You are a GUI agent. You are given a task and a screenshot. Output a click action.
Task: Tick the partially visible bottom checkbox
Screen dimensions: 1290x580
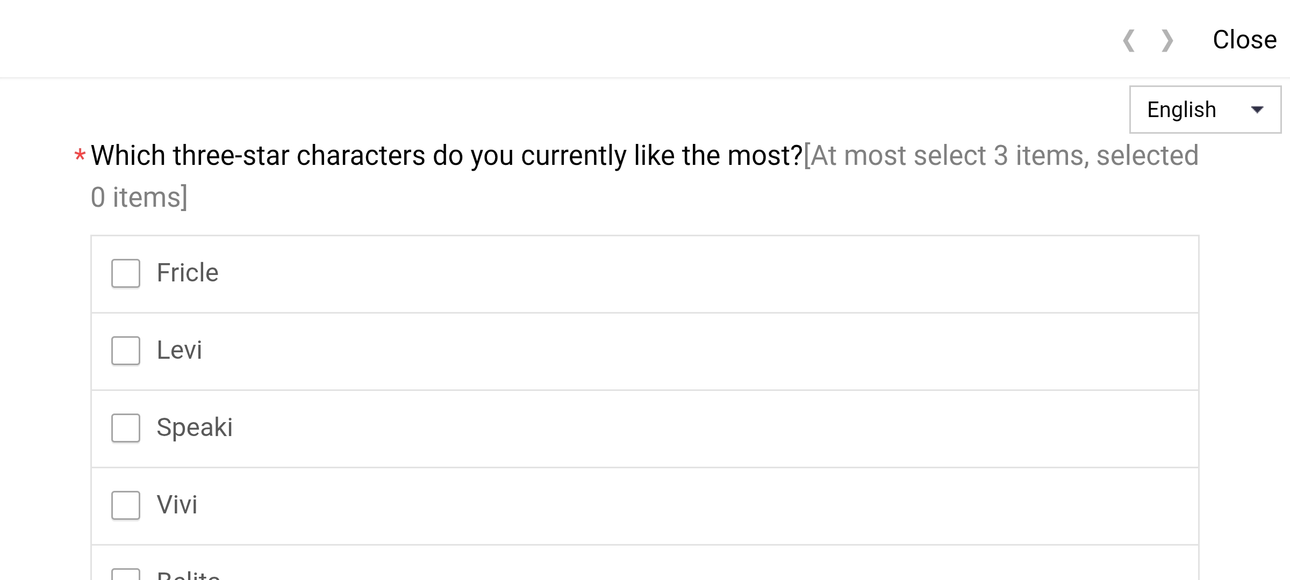pos(126,574)
